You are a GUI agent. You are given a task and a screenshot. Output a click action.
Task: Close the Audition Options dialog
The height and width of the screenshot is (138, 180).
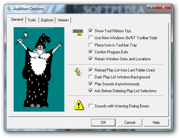pyautogui.click(x=163, y=7)
